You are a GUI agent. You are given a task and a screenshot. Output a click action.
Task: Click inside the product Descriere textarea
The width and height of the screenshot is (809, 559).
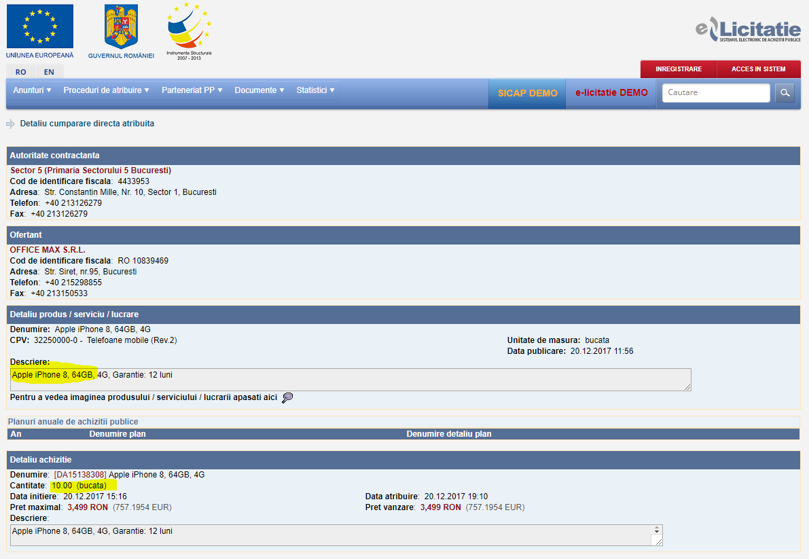pyautogui.click(x=350, y=380)
